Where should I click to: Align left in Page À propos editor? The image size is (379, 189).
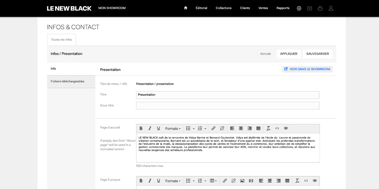tap(261, 181)
